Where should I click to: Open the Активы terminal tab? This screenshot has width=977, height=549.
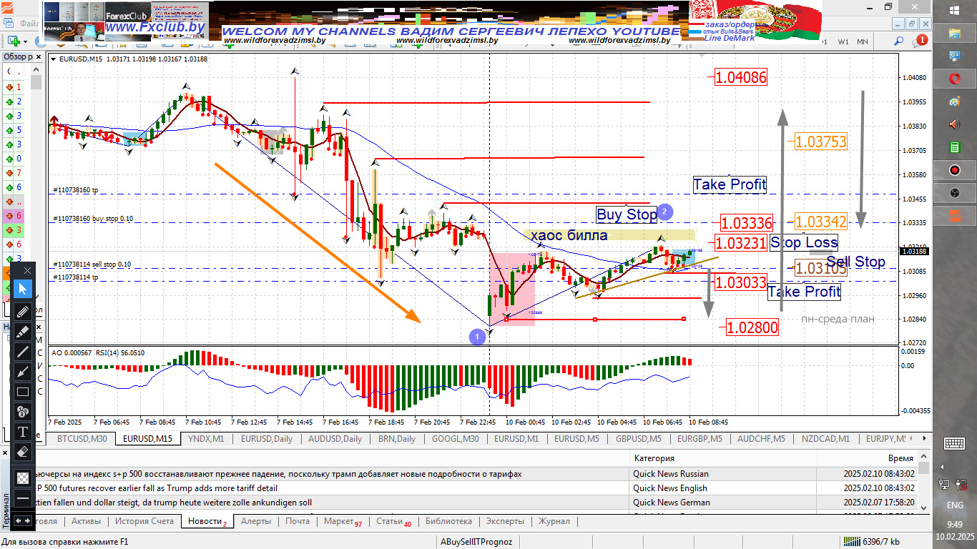pos(86,521)
